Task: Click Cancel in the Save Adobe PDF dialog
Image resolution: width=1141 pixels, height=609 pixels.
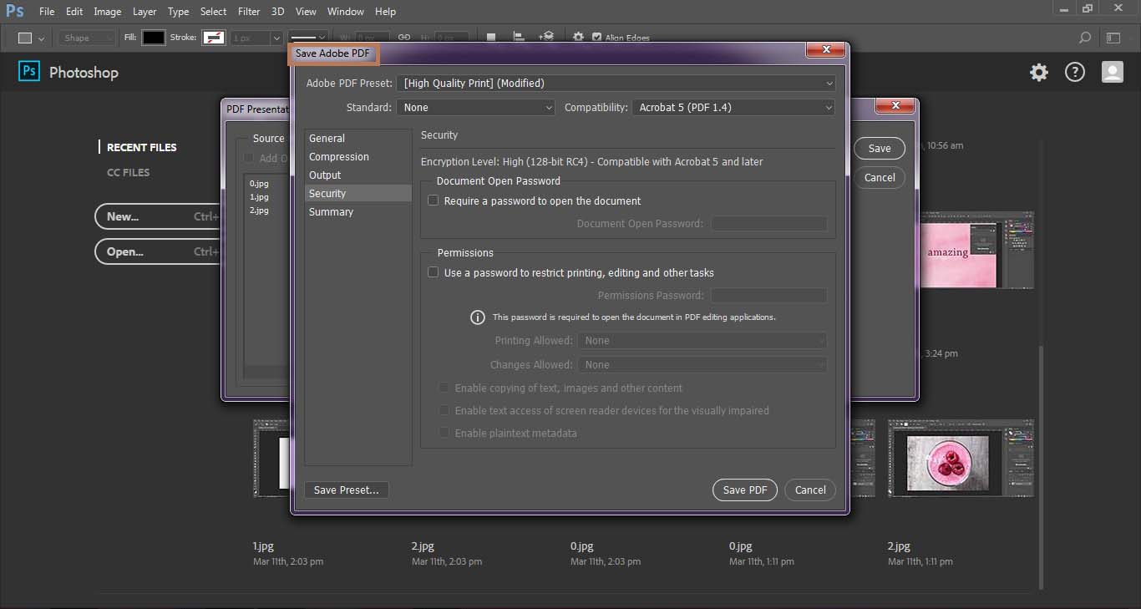Action: click(x=810, y=490)
